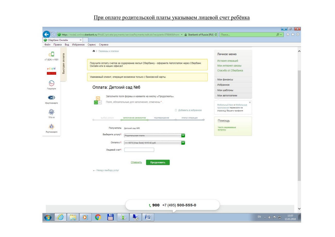335x237 pixels.
Task: Close the Сбербанк Онлайн tab
Action: coord(81,40)
